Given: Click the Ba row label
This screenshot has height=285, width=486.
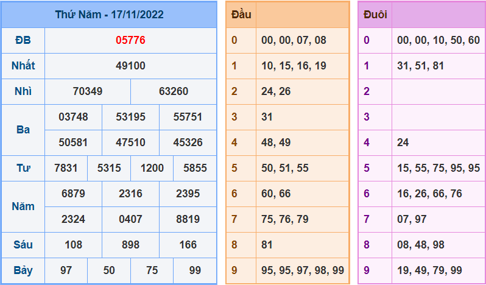Looking at the screenshot, I should pos(23,130).
